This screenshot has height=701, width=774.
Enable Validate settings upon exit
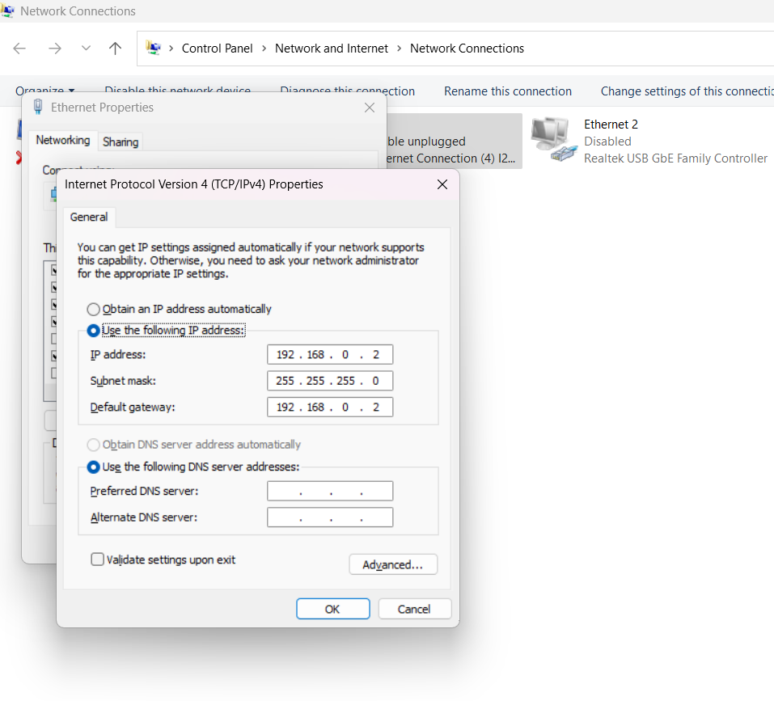(97, 559)
